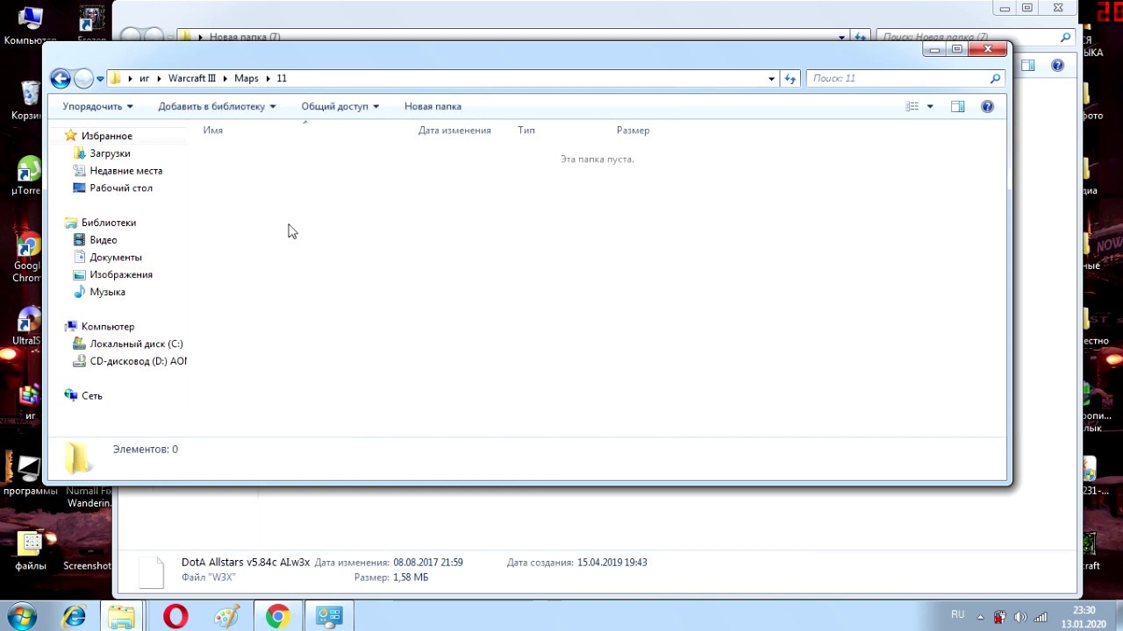Click the Новая папка button
Viewport: 1123px width, 631px height.
(433, 107)
